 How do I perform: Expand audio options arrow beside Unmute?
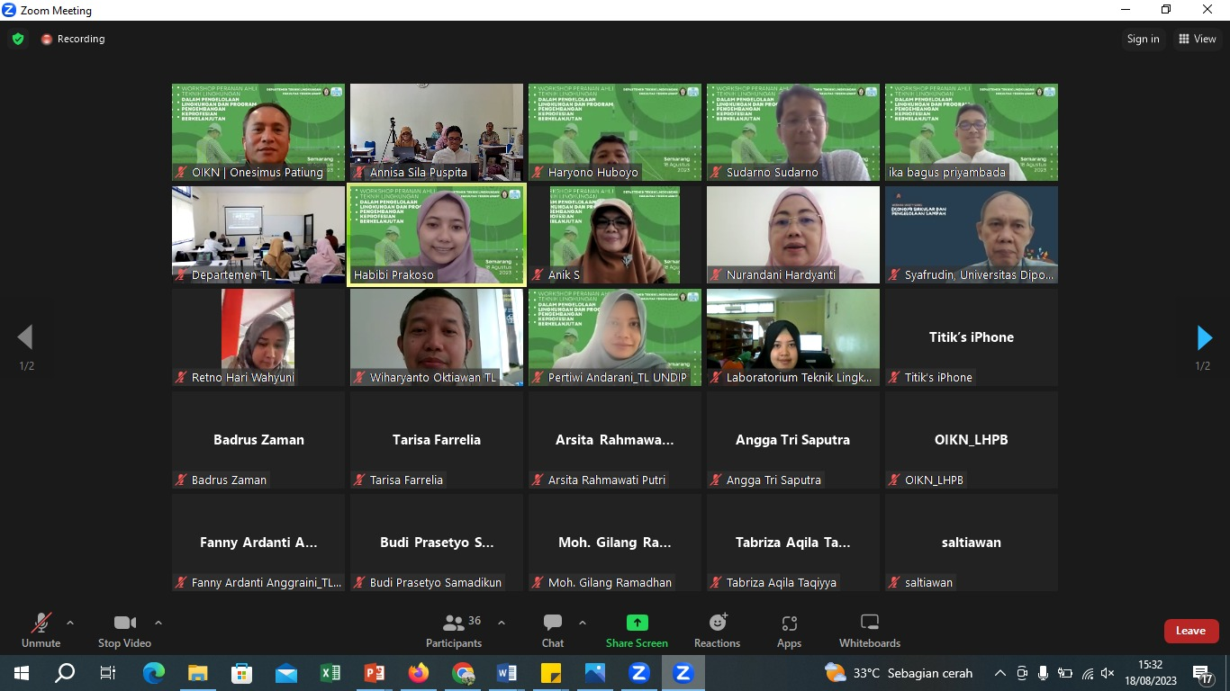tap(70, 623)
